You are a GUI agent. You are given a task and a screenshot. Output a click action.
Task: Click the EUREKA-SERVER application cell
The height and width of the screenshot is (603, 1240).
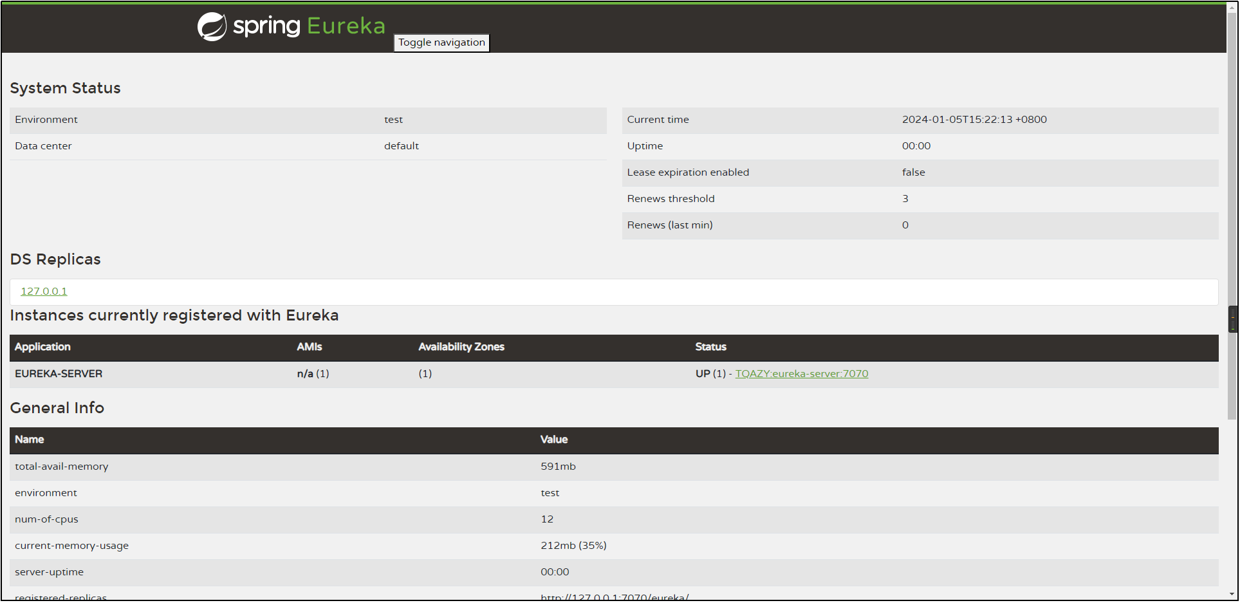click(x=59, y=374)
